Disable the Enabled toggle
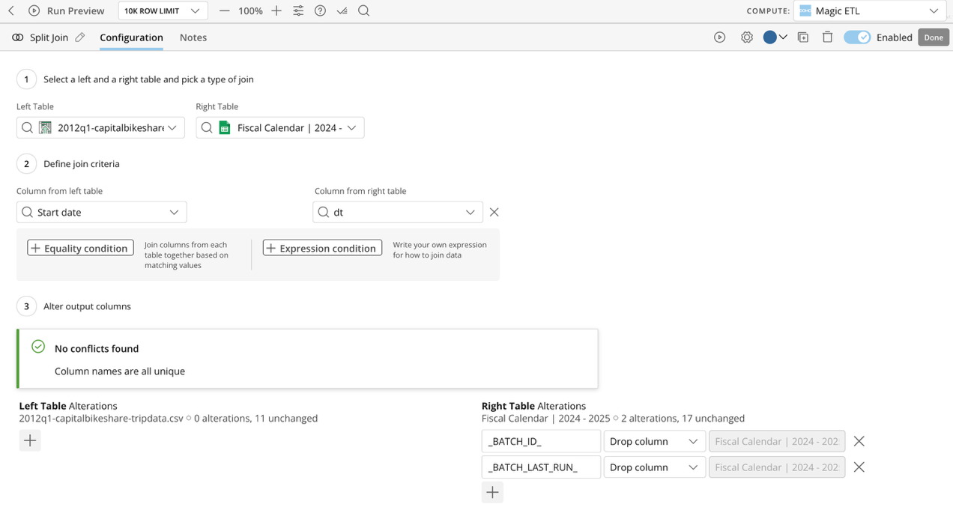Image resolution: width=953 pixels, height=510 pixels. coord(856,37)
